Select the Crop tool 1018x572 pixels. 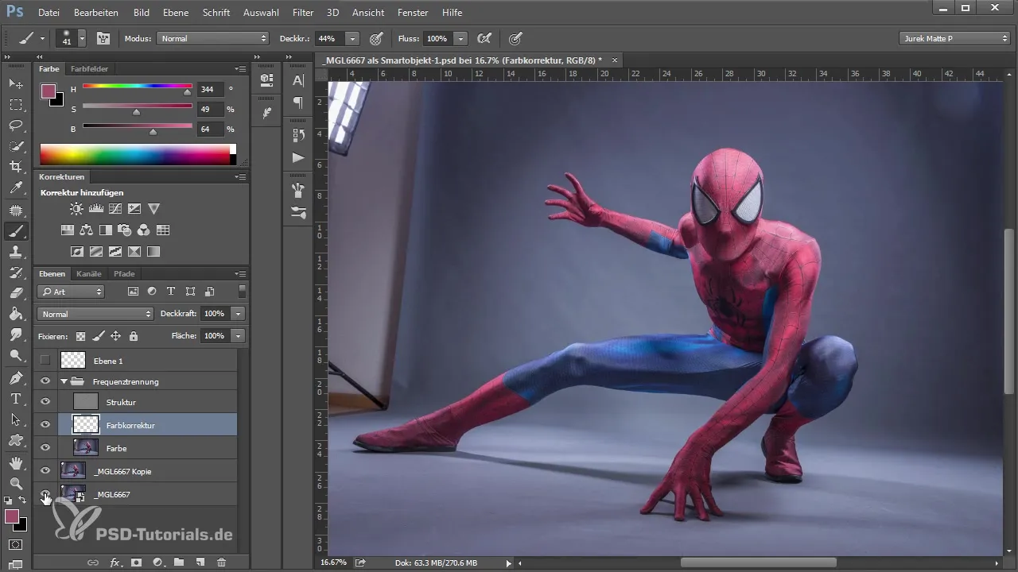15,167
